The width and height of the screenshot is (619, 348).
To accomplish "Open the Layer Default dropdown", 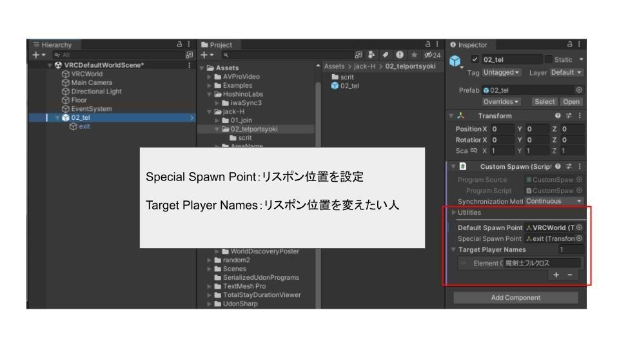I will pos(566,73).
